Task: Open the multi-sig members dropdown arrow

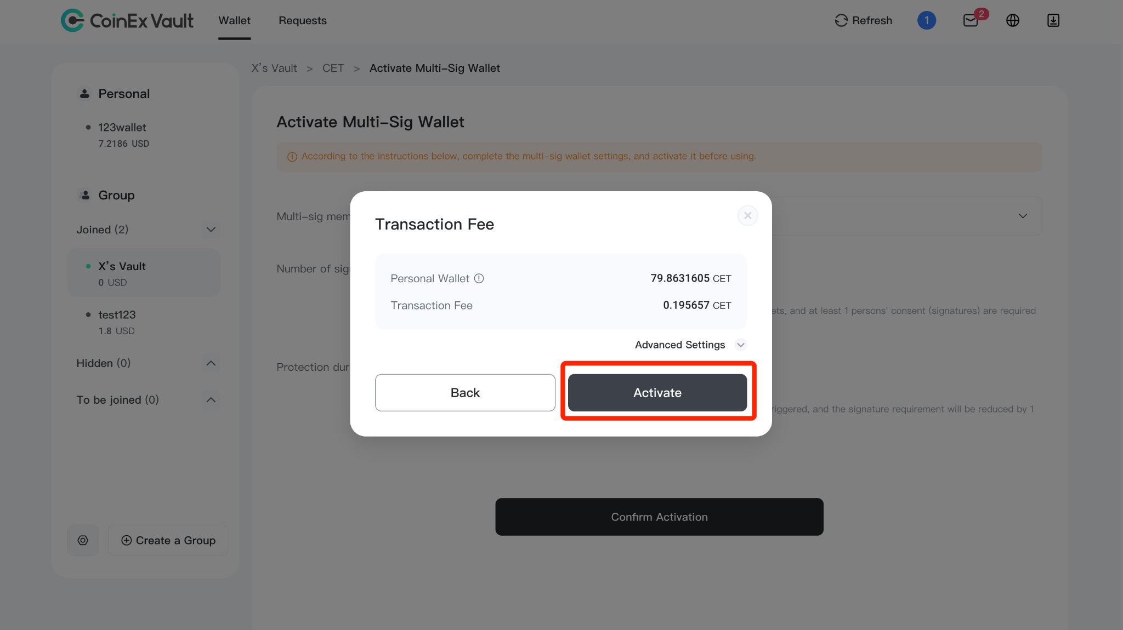Action: tap(1023, 216)
